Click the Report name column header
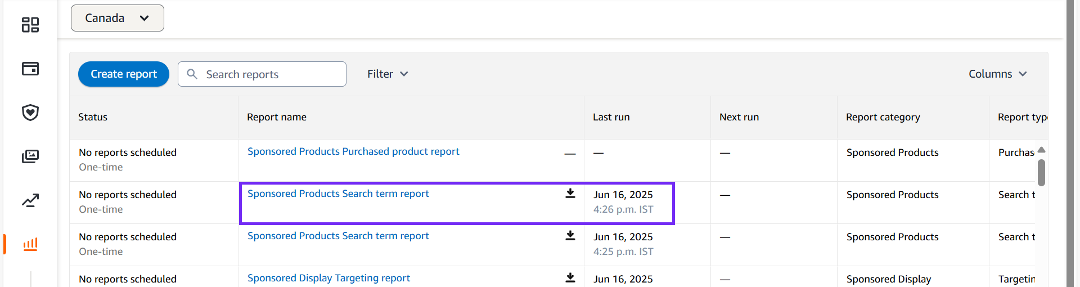 click(277, 117)
